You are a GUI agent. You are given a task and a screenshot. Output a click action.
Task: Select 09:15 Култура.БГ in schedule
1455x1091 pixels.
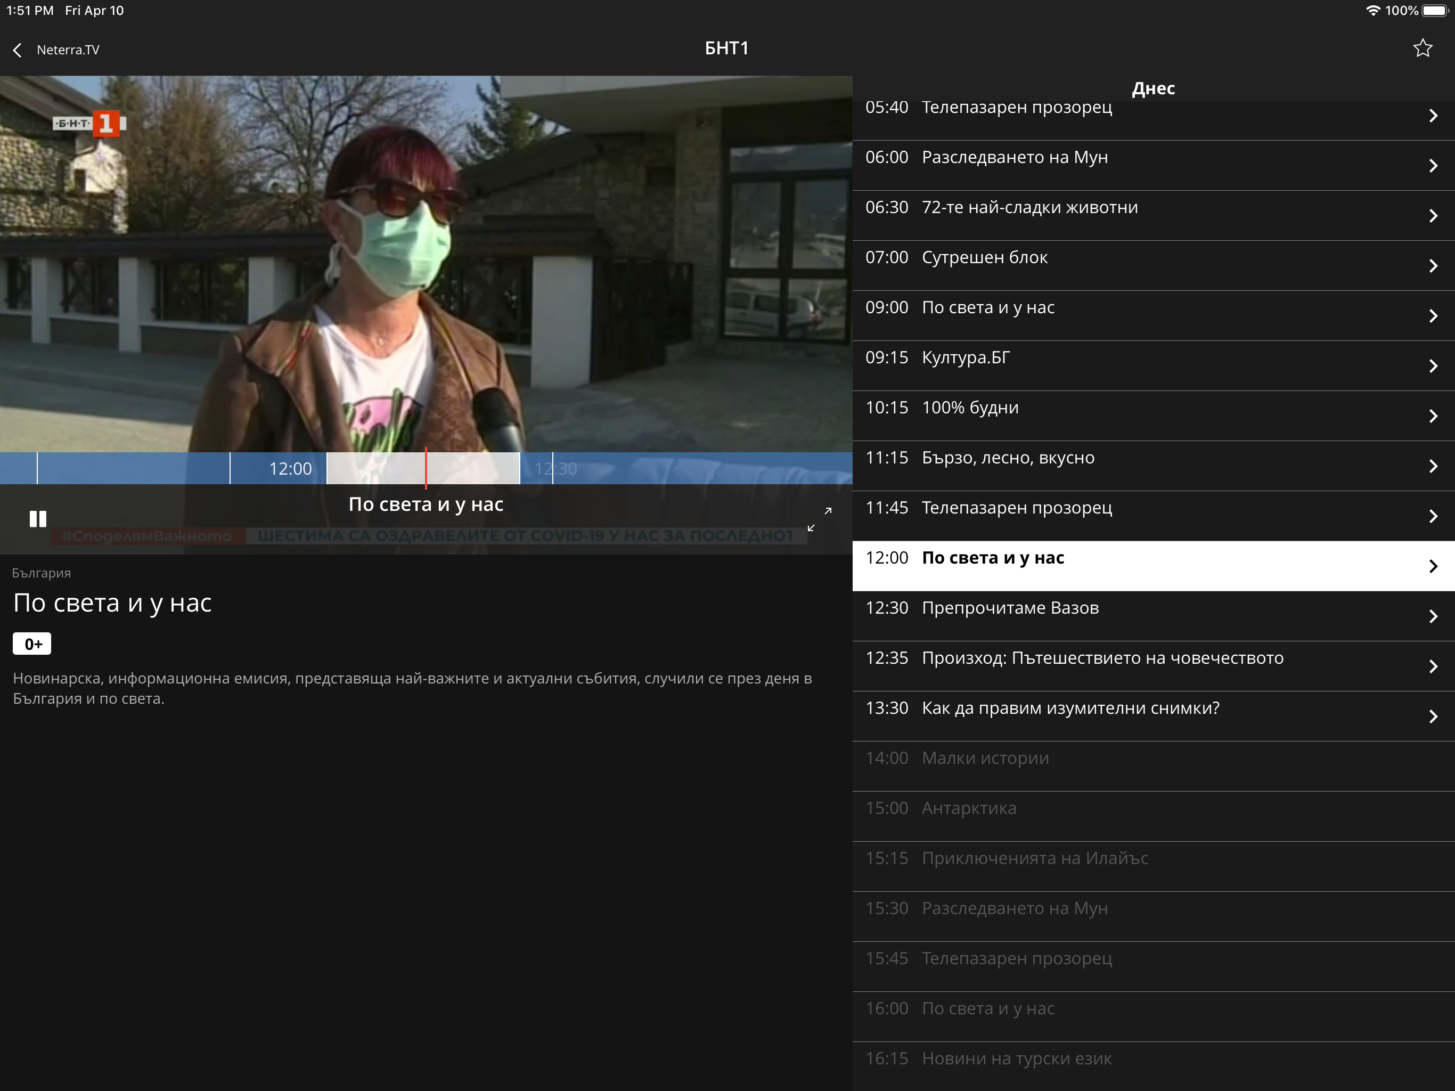coord(965,358)
